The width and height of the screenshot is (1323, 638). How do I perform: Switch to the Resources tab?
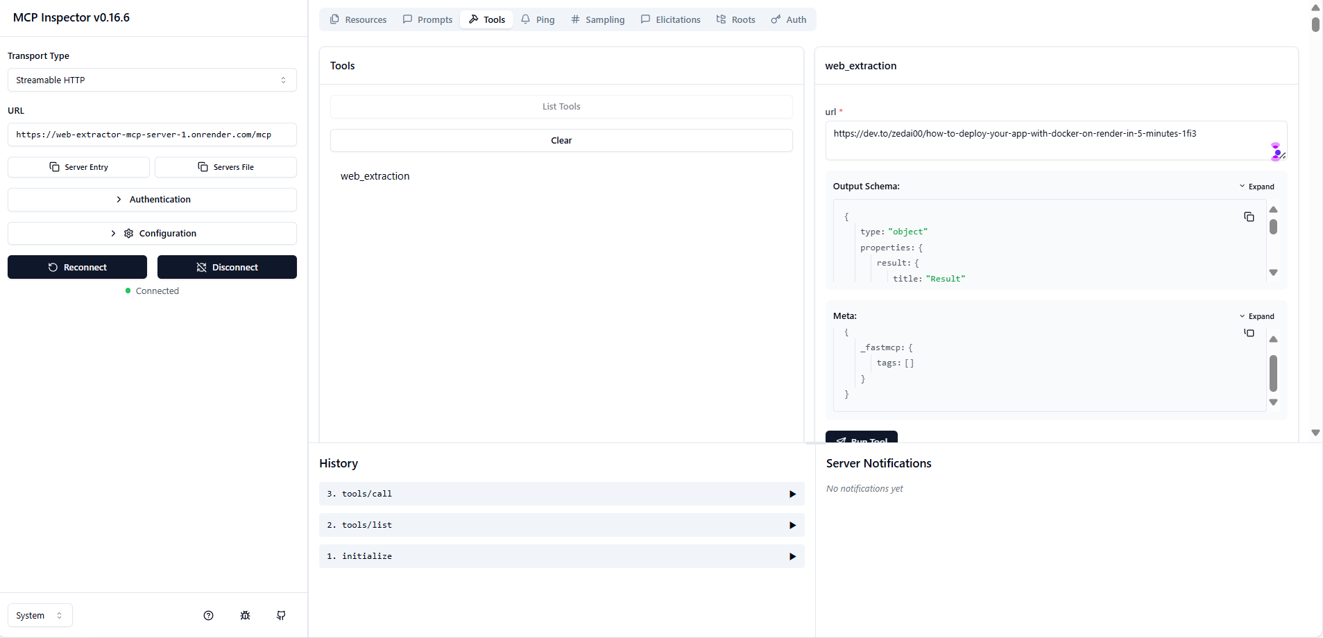click(358, 19)
